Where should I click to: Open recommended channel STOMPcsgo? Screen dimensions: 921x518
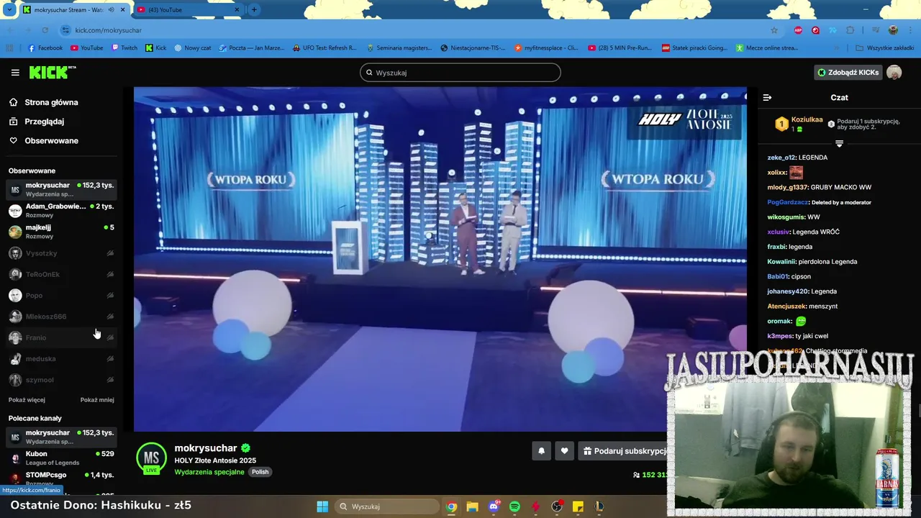click(61, 478)
